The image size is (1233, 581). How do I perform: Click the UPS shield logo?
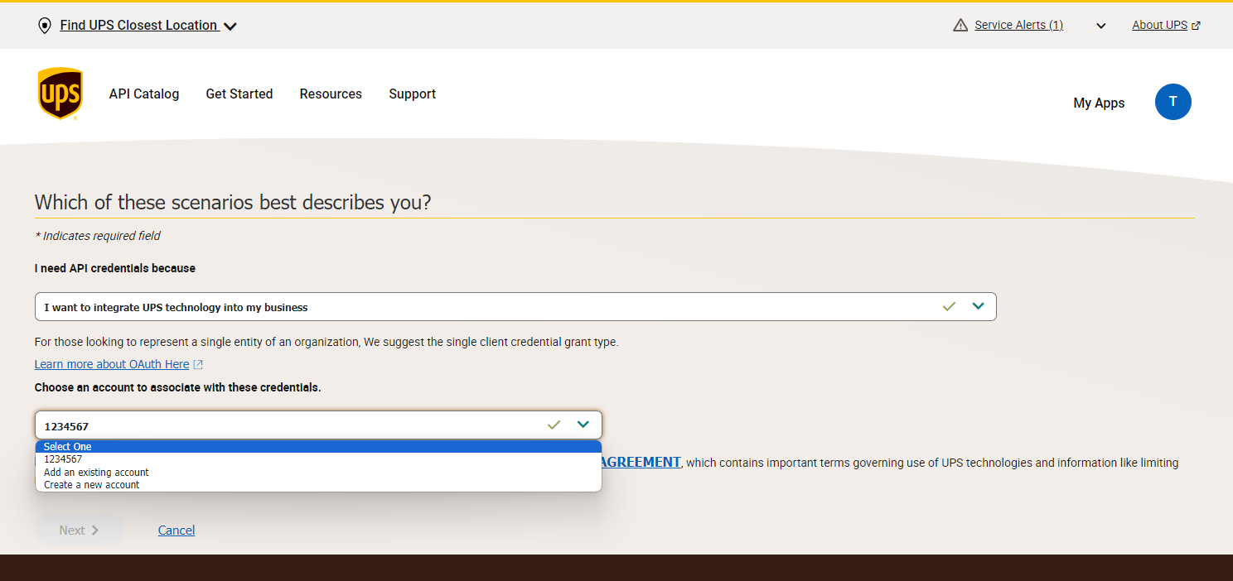point(60,93)
